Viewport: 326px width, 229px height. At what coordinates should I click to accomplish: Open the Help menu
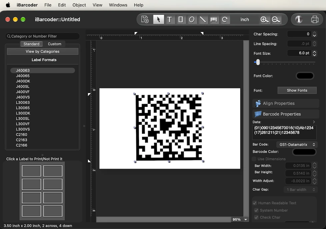138,5
